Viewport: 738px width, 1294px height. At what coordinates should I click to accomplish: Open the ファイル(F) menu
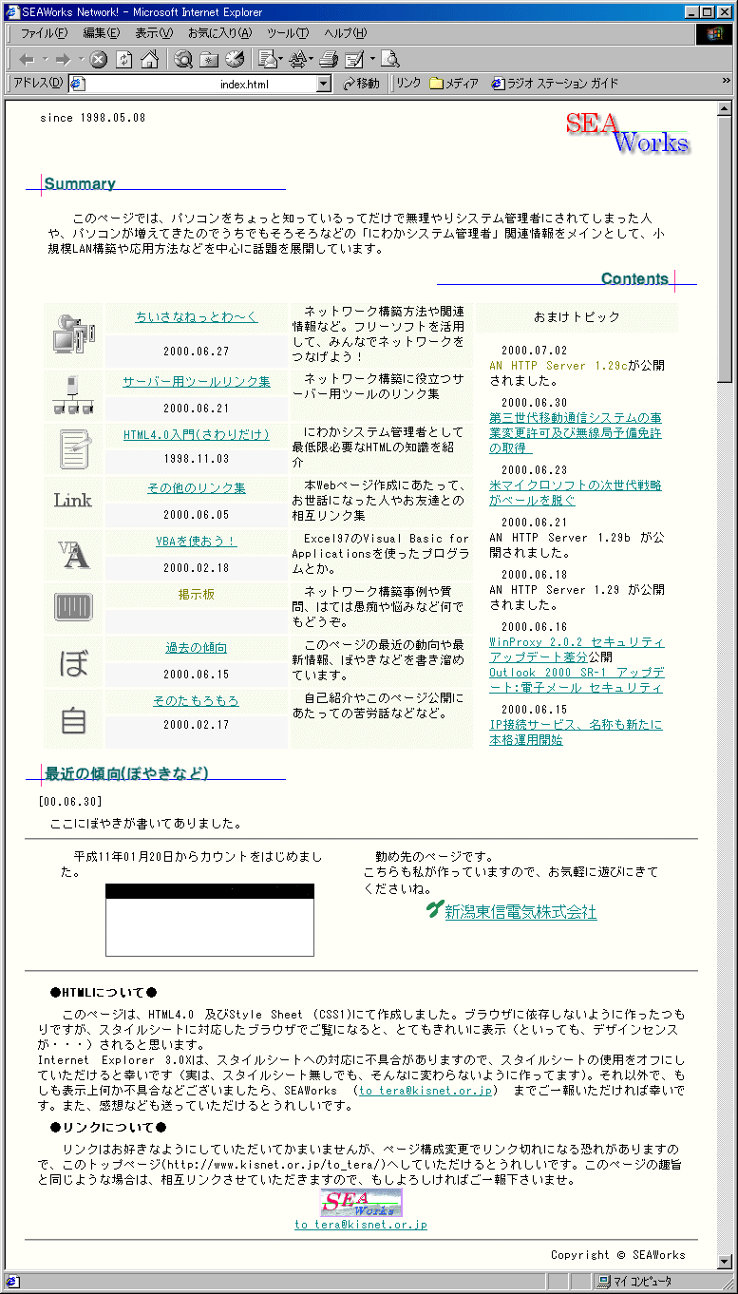(44, 33)
